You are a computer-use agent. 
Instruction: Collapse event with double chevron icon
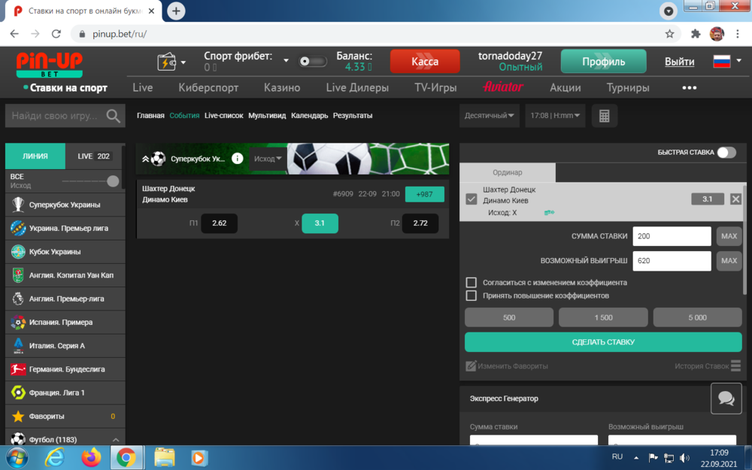[145, 159]
